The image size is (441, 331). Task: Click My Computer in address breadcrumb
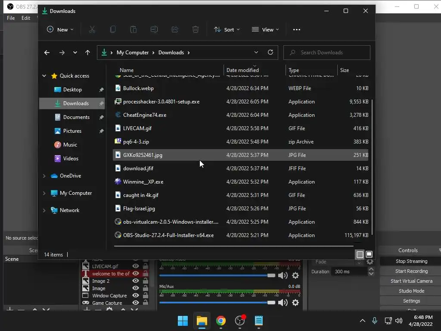click(133, 53)
